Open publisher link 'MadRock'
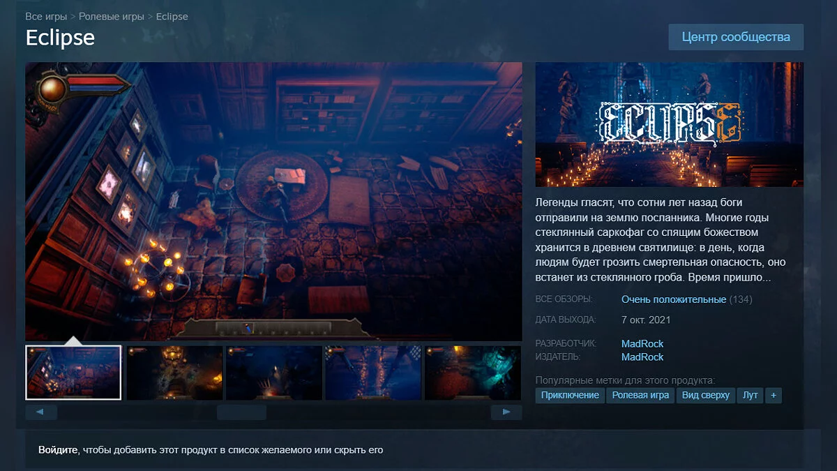This screenshot has width=837, height=471. 642,357
